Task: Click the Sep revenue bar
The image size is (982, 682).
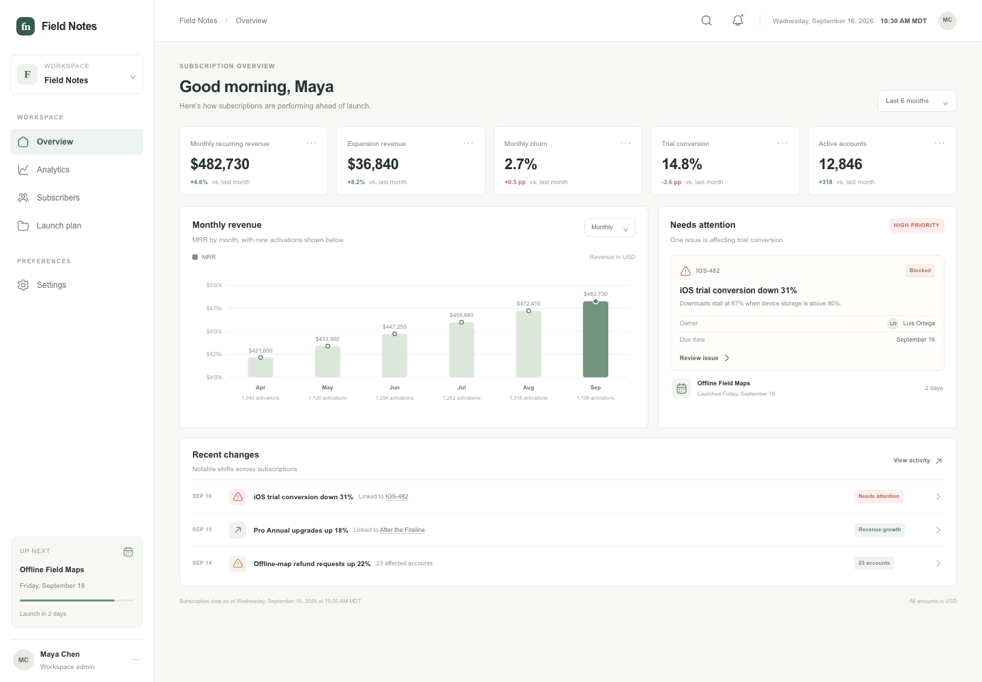Action: coord(595,339)
